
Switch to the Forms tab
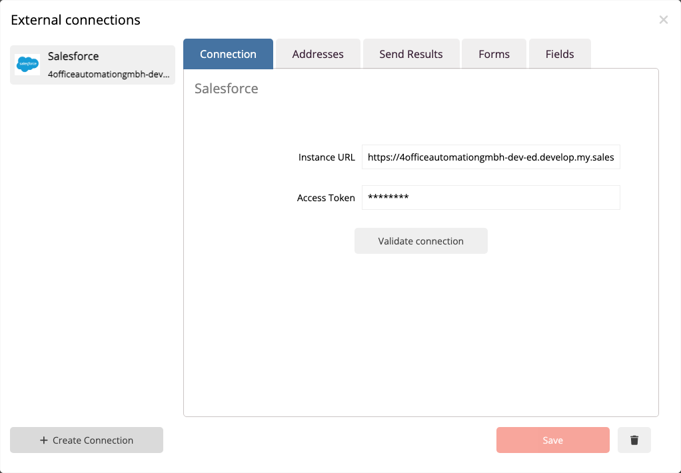tap(494, 54)
